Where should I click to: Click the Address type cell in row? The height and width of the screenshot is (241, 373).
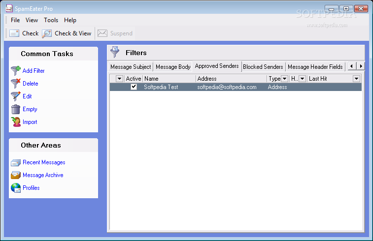(x=277, y=87)
